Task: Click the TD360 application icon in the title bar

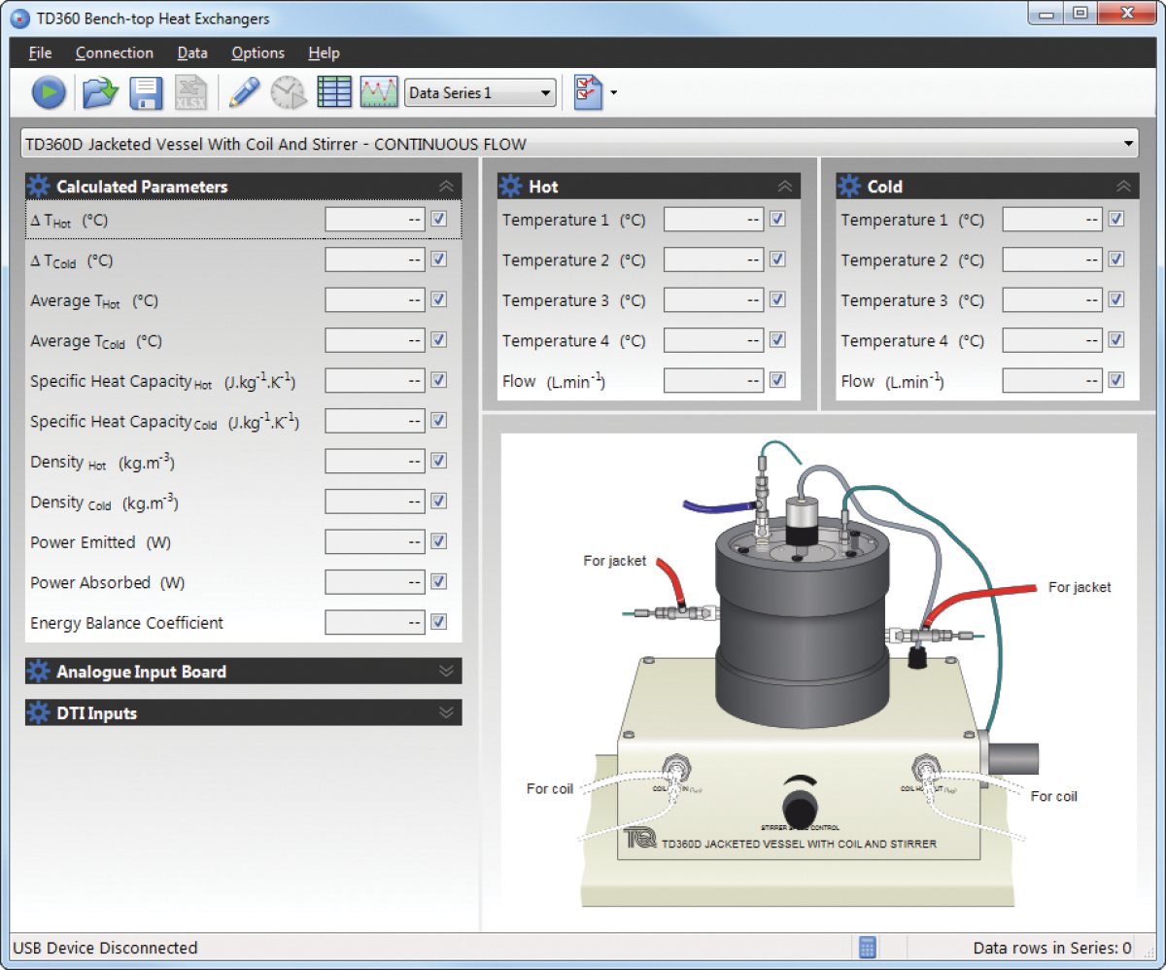Action: click(19, 18)
